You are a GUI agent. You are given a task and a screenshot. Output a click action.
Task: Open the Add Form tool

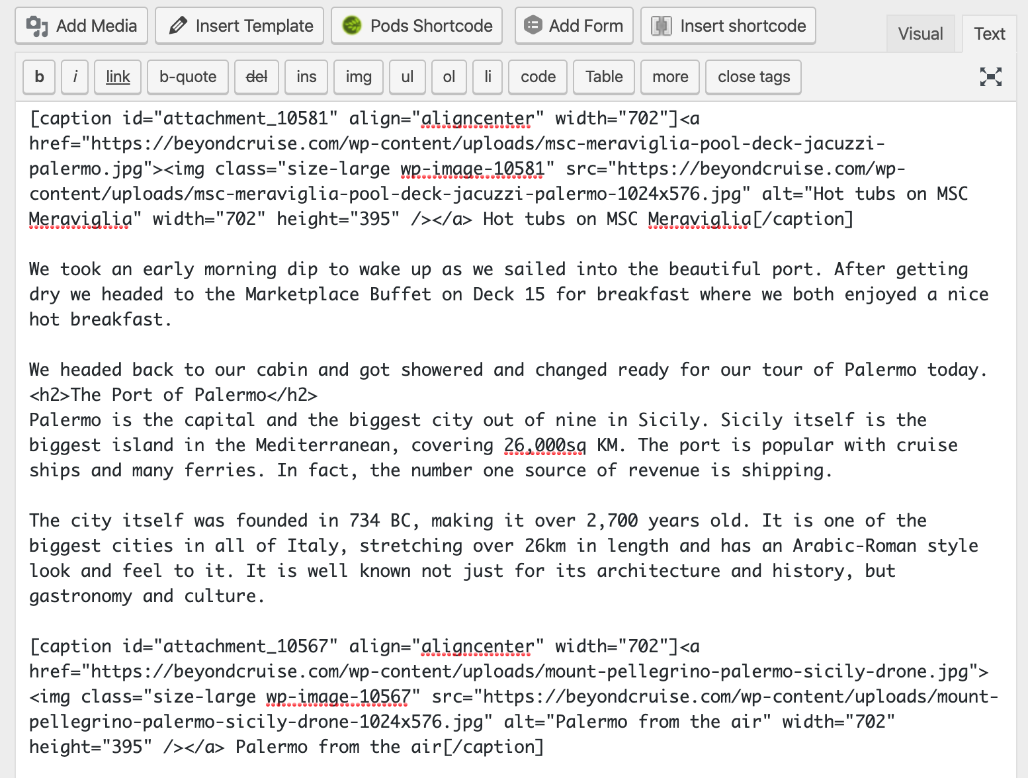573,26
